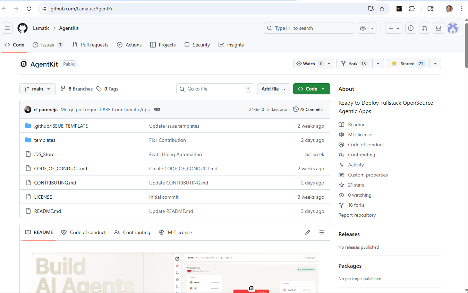Expand the Copilot dropdown arrow in header
This screenshot has width=468, height=293.
point(372,28)
